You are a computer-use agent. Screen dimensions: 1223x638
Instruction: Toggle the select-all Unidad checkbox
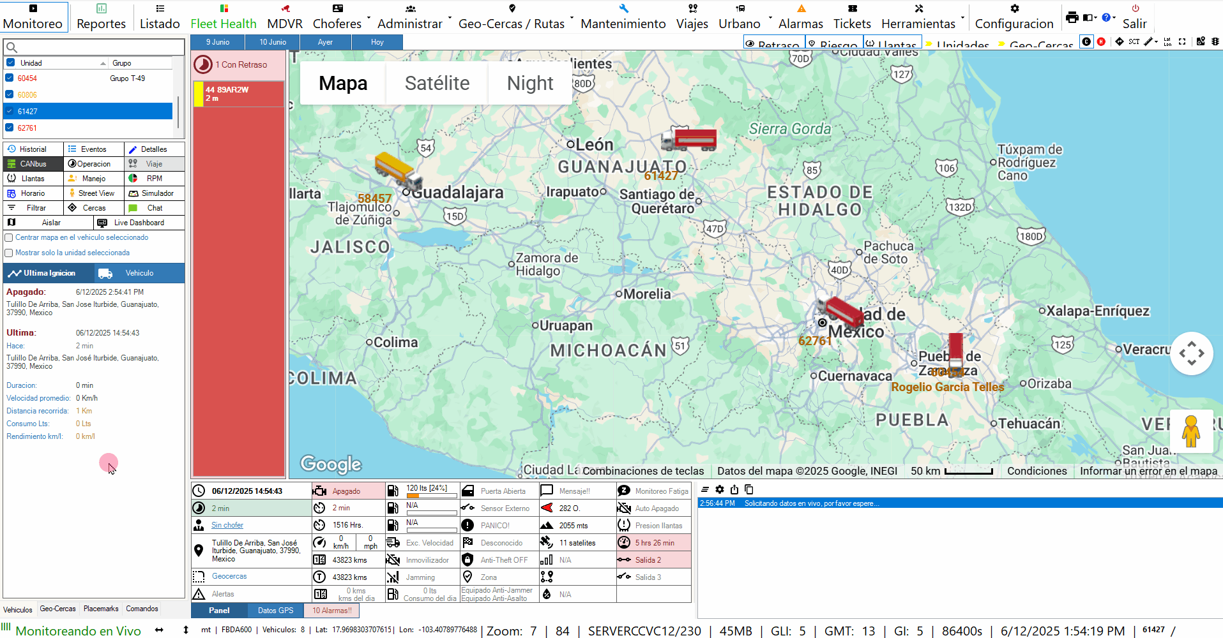tap(11, 63)
